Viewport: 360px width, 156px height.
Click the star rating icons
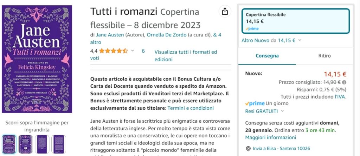click(114, 51)
